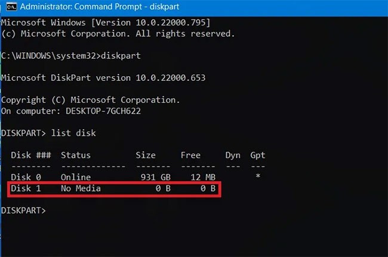Click the empty DISKPART> prompt at bottom

(23, 211)
